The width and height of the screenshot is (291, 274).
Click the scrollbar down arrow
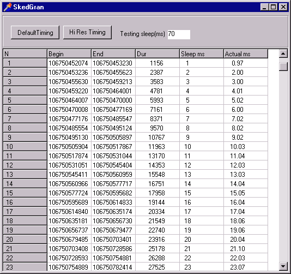[283, 266]
